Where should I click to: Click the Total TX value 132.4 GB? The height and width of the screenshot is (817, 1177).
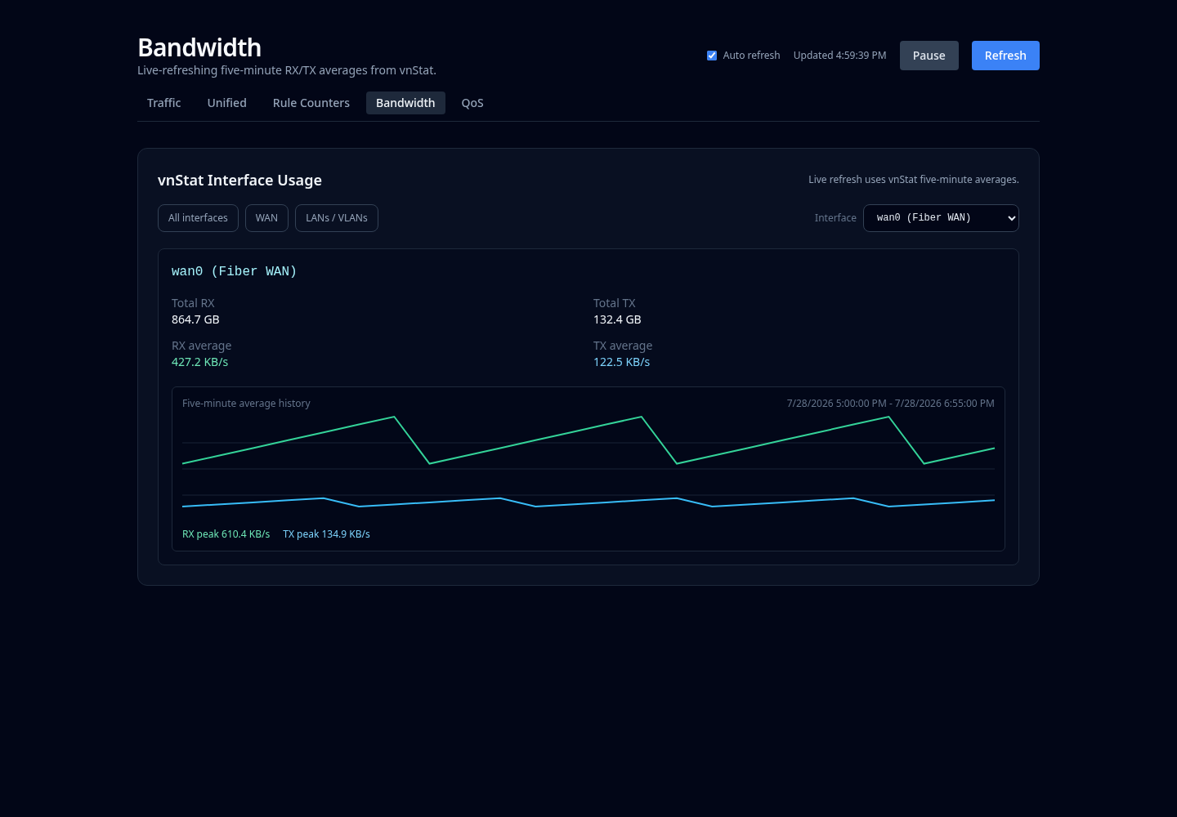click(617, 319)
